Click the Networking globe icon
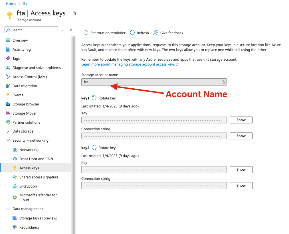This screenshot has height=234, width=289. coord(15,150)
